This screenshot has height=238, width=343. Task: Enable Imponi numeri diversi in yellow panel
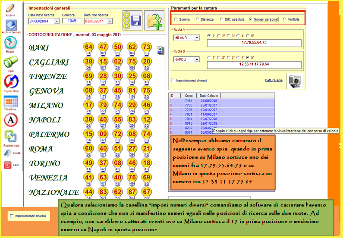coord(173,81)
